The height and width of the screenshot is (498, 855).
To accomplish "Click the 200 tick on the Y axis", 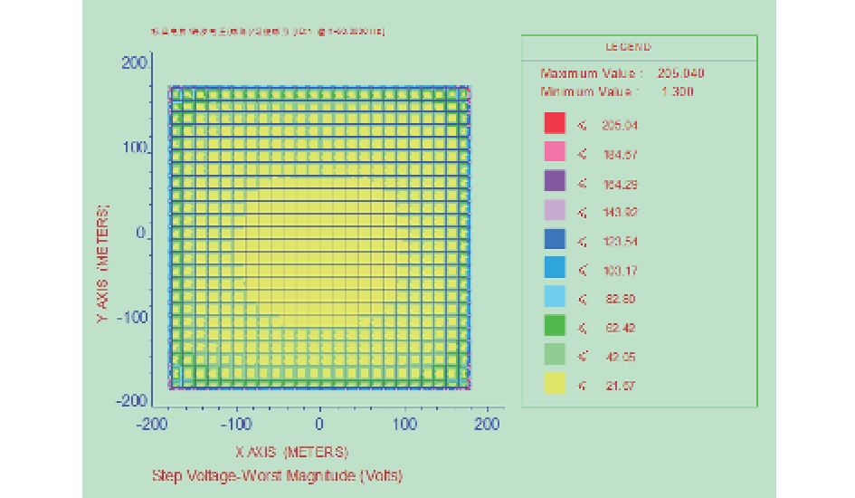I will [135, 62].
